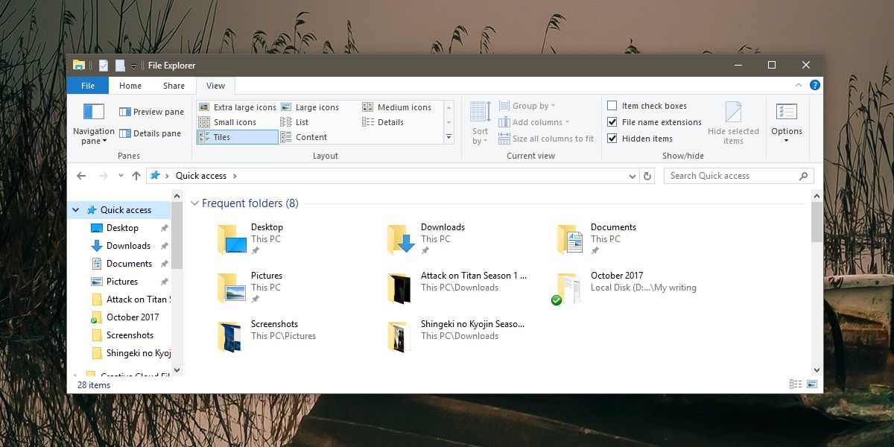Toggle the Details pane
894x447 pixels.
tap(151, 133)
